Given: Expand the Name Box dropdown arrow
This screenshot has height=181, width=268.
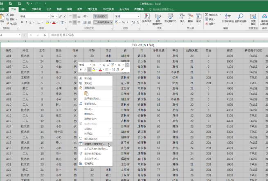Looking at the screenshot, I should 20,35.
